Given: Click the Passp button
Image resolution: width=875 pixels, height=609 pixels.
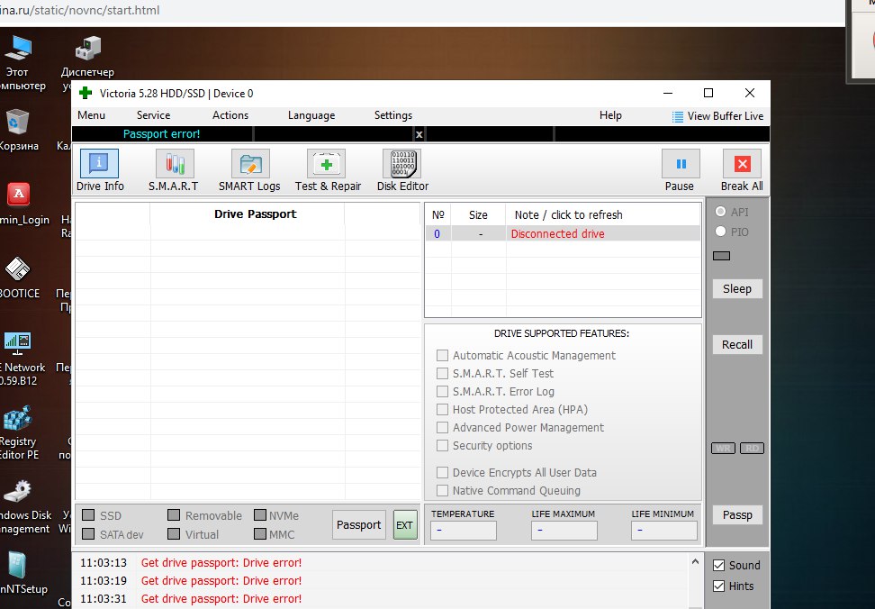Looking at the screenshot, I should pyautogui.click(x=737, y=514).
